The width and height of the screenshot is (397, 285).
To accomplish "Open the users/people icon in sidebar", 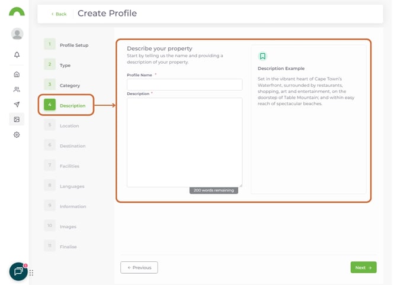I will pos(17,89).
